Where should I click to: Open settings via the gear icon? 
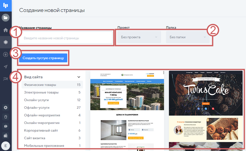(x=6, y=108)
